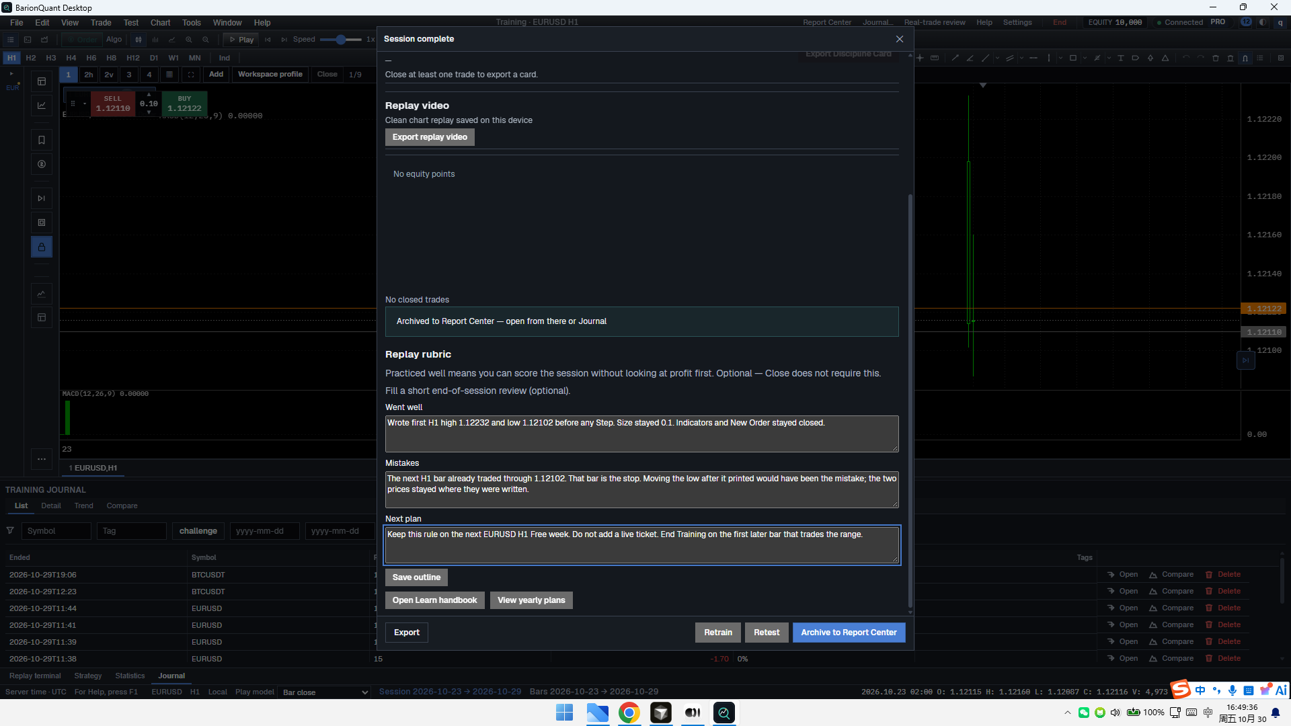Open the bookmark sidebar icon
Screen dimensions: 1291x726
[x=42, y=140]
